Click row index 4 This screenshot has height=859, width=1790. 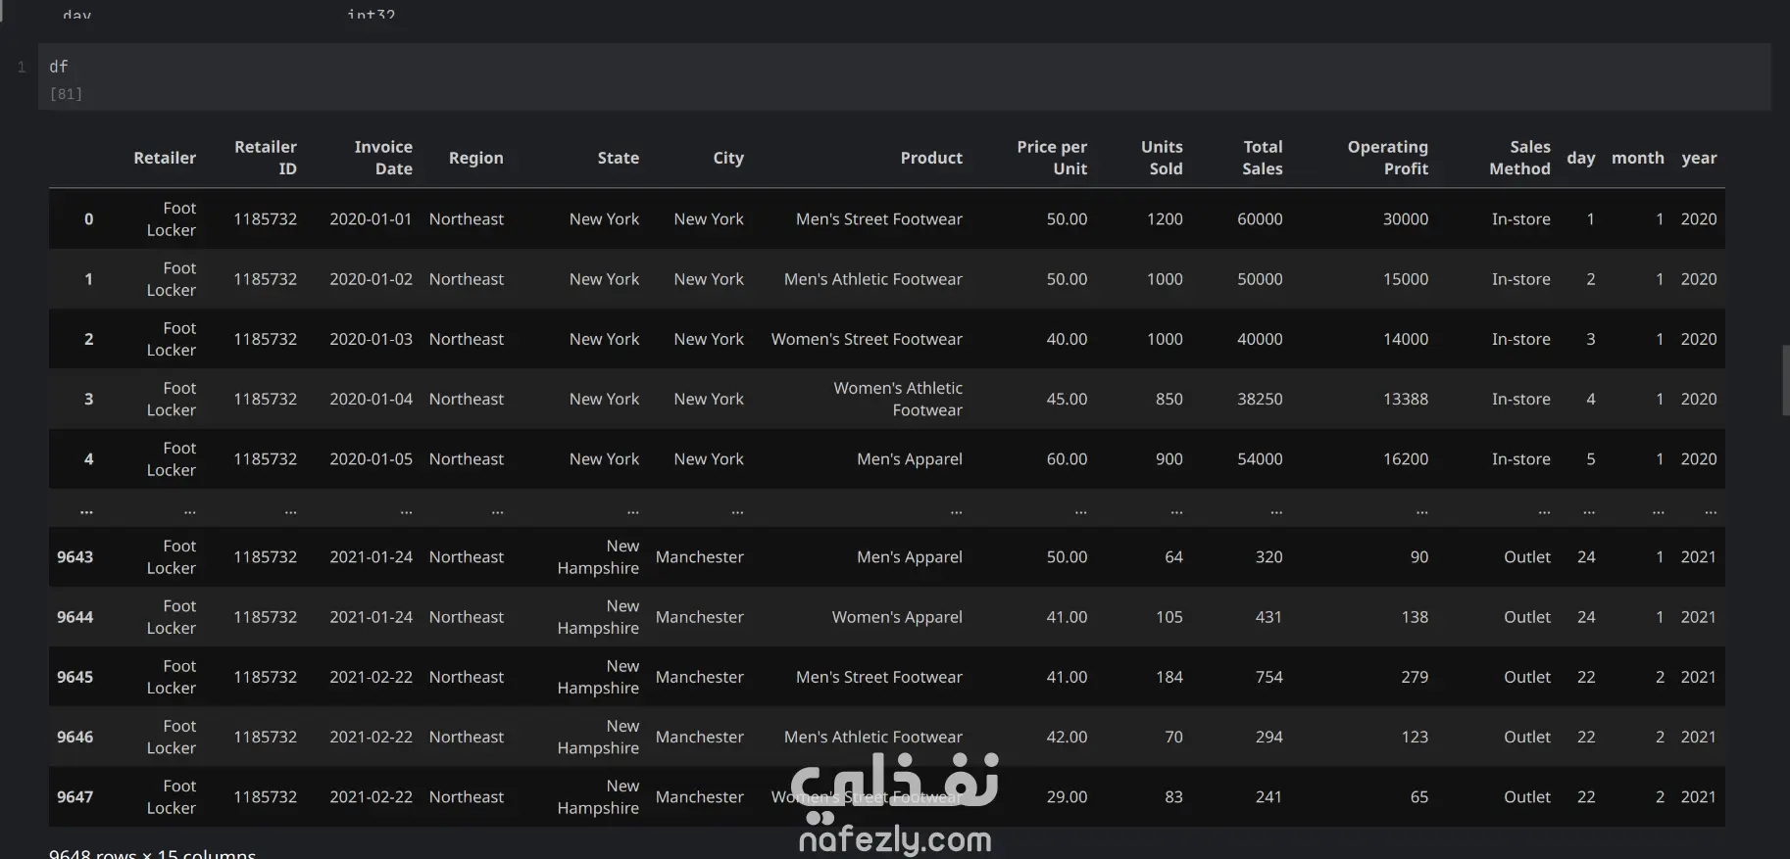[88, 458]
